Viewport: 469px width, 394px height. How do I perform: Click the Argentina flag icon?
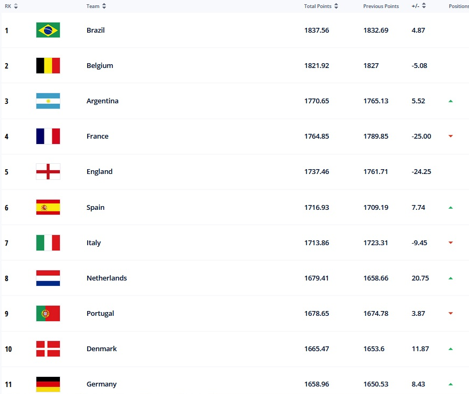tap(48, 101)
